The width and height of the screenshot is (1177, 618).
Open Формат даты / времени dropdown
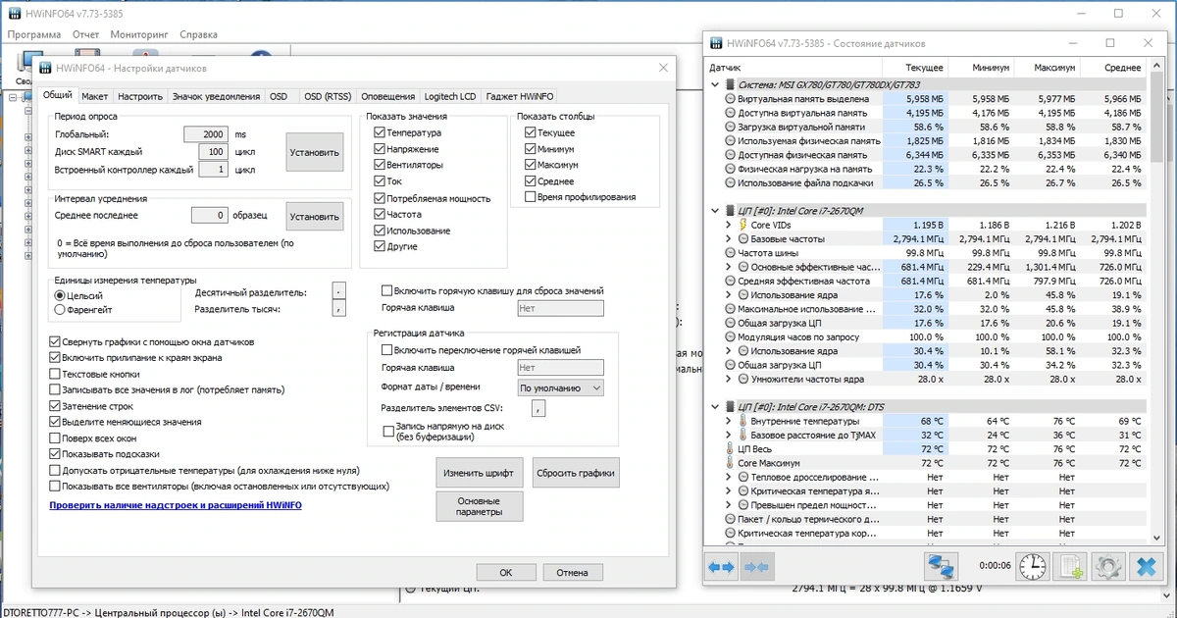point(561,387)
